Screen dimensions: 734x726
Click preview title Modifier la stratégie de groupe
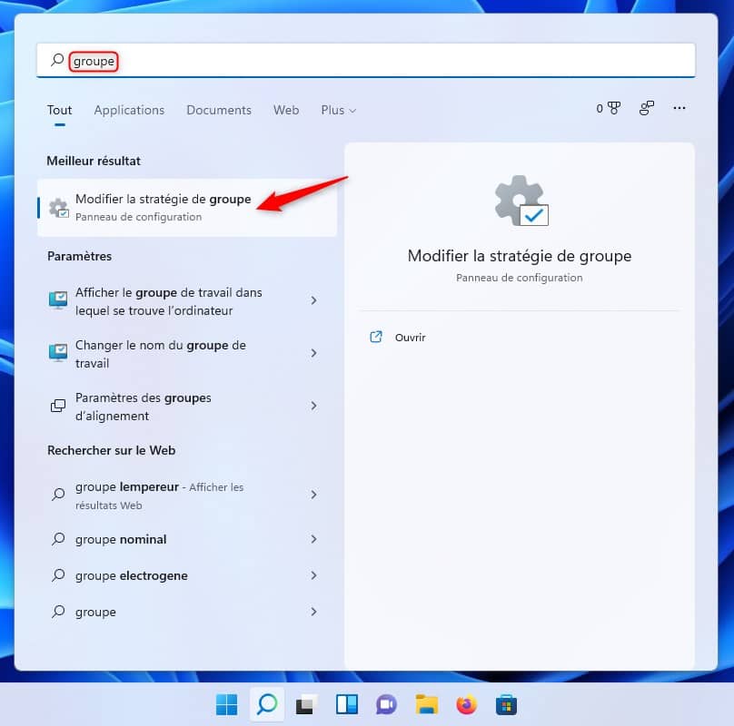tap(519, 256)
